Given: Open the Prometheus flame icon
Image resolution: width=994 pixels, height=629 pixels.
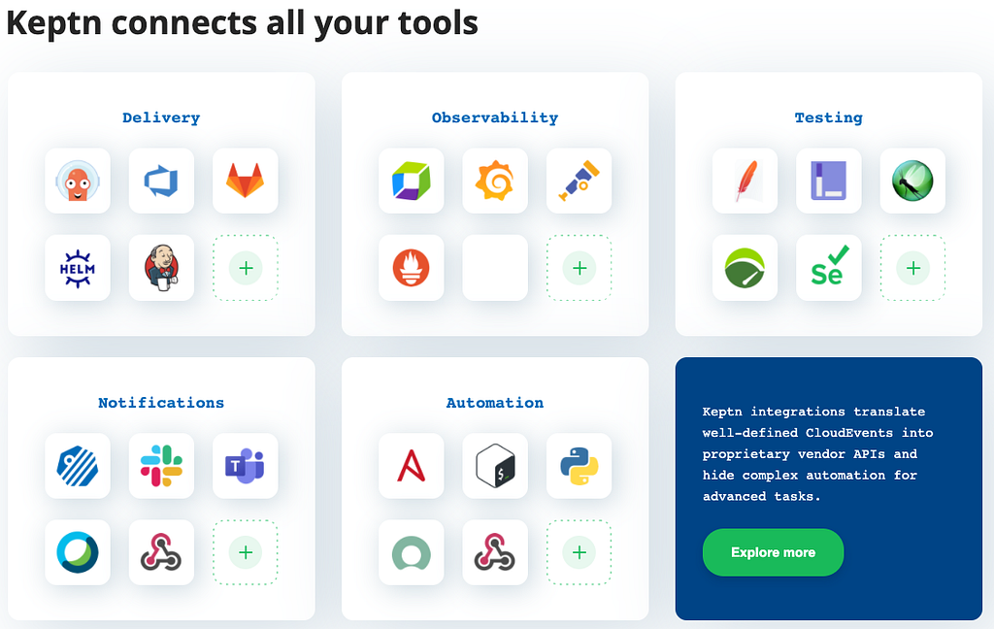Looking at the screenshot, I should tap(411, 268).
